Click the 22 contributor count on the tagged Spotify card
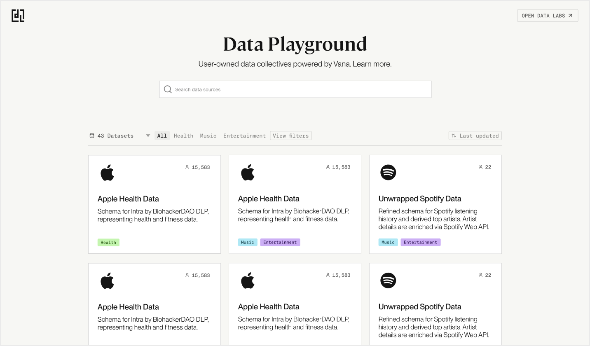The height and width of the screenshot is (346, 590). [488, 167]
